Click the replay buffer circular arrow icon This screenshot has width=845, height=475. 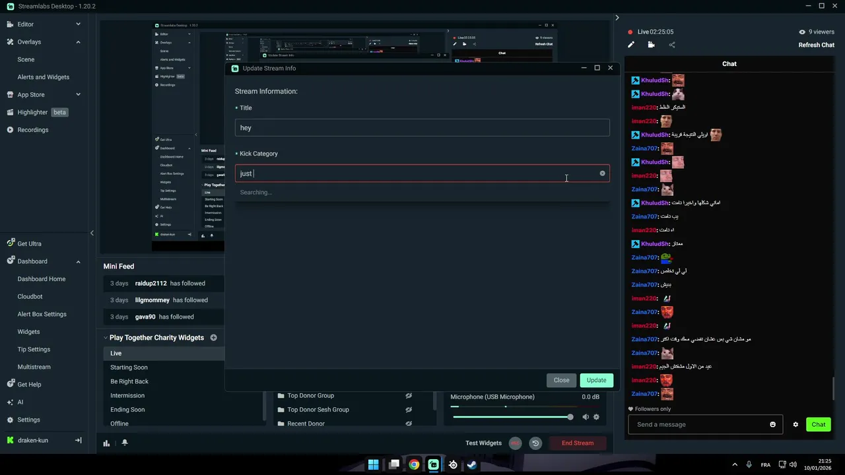click(x=535, y=443)
